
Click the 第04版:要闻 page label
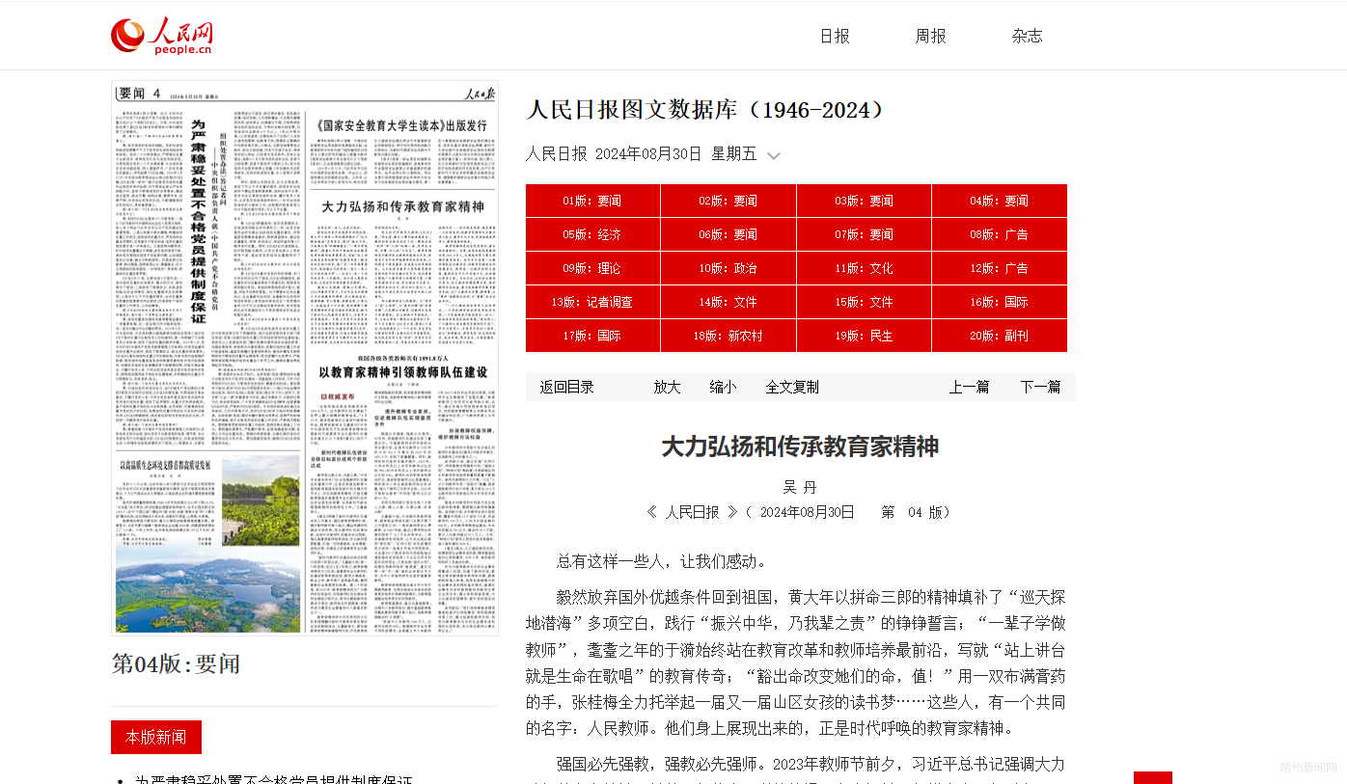[176, 663]
